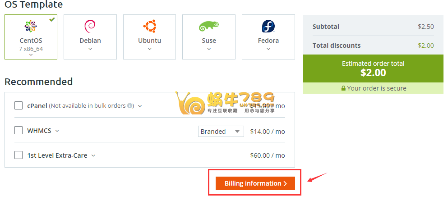Expand Fedora version chevron
The width and height of the screenshot is (448, 205).
(x=268, y=49)
